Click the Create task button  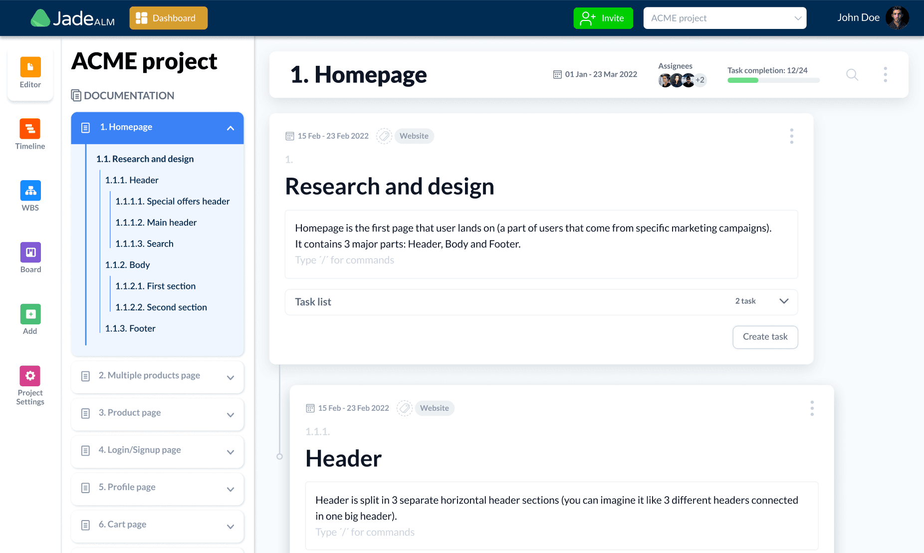765,337
